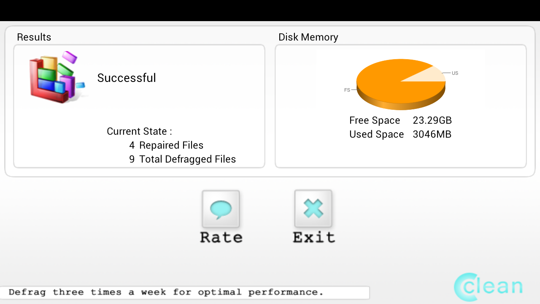
Task: Click the FS pie chart label
Action: [x=347, y=90]
